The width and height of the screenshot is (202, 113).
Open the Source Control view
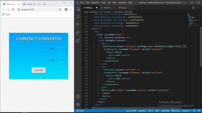coord(78,24)
